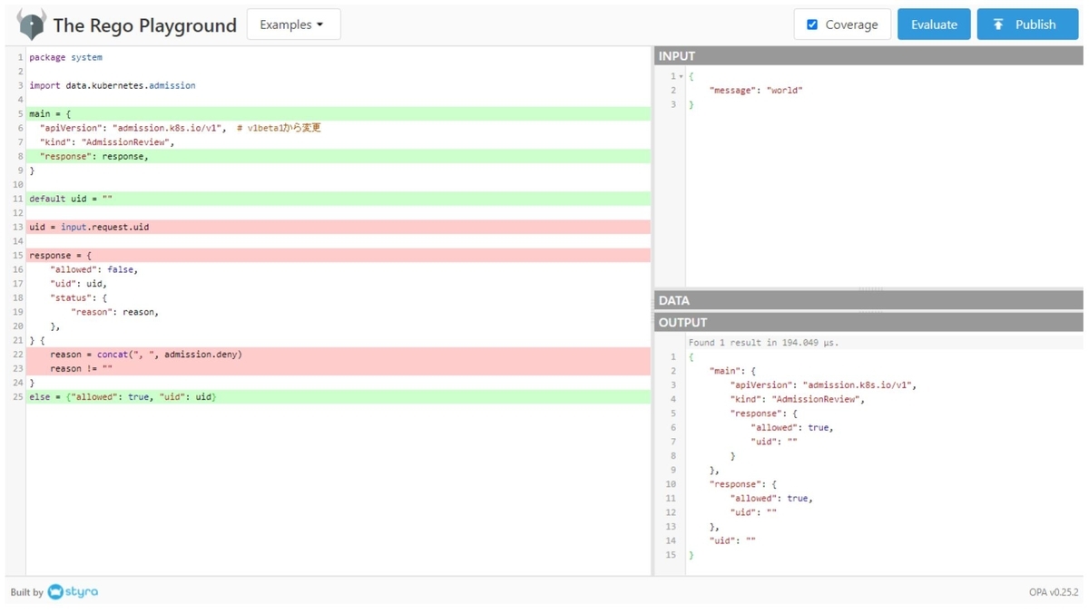Click the reason != "" line
This screenshot has width=1089, height=613.
point(338,369)
